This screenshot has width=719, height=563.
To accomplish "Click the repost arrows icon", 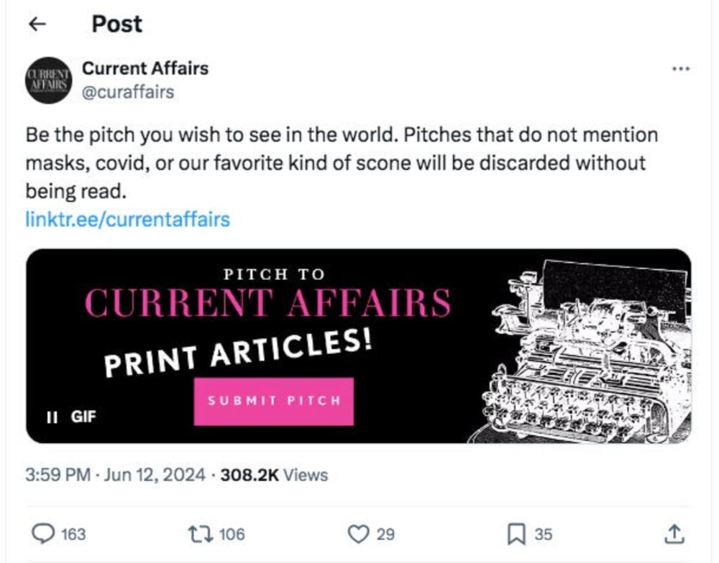I will tap(197, 534).
